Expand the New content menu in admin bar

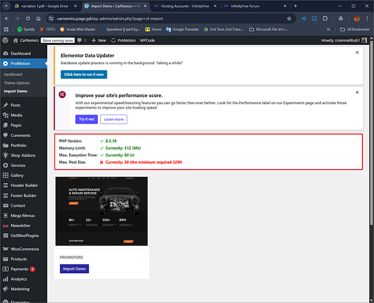tap(98, 40)
